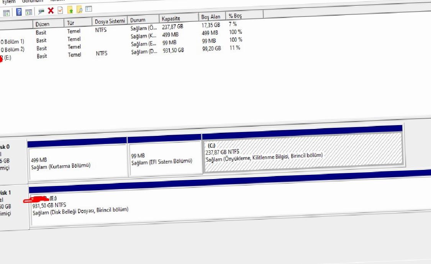Click the drive connect icon before the red X
The width and height of the screenshot is (431, 264).
(x=41, y=11)
